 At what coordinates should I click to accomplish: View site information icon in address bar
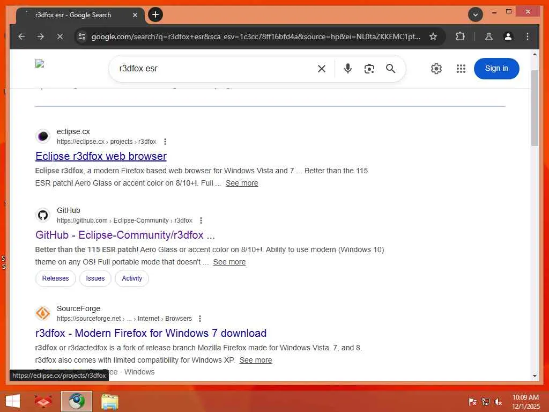(82, 36)
